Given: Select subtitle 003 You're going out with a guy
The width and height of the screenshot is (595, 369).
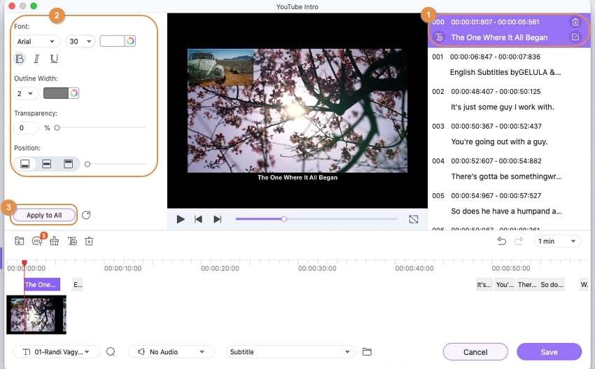Looking at the screenshot, I should tap(508, 134).
